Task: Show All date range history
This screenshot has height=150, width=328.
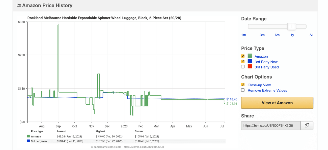Action: tap(311, 35)
